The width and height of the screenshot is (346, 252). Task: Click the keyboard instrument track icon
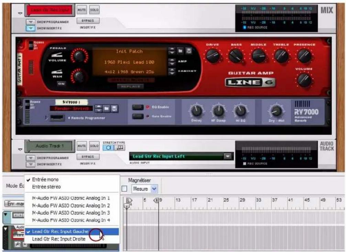point(18,235)
